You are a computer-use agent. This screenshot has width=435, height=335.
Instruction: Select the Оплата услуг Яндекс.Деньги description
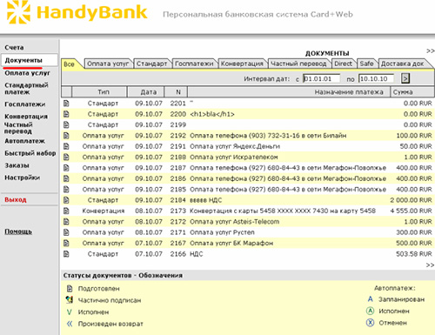[235, 146]
